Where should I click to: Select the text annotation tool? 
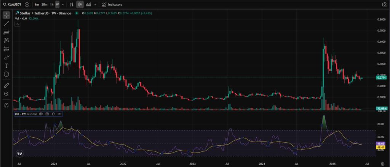(6, 66)
